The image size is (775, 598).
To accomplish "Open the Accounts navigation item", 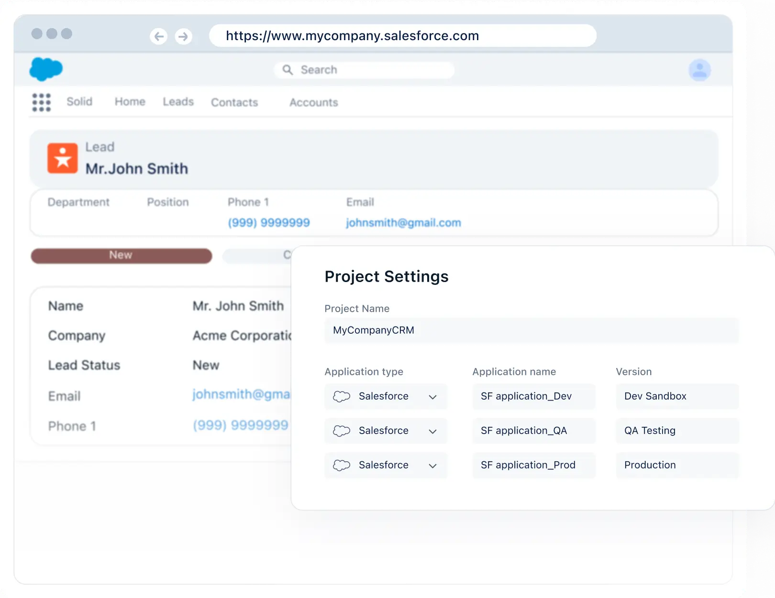I will pyautogui.click(x=313, y=102).
